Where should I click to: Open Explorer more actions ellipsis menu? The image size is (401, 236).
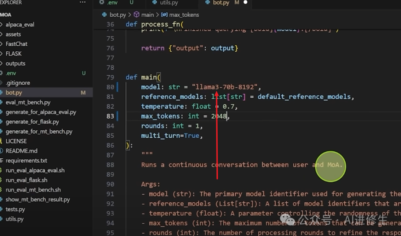click(x=82, y=2)
